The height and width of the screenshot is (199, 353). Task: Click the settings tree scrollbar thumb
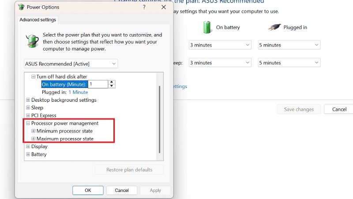click(x=159, y=119)
